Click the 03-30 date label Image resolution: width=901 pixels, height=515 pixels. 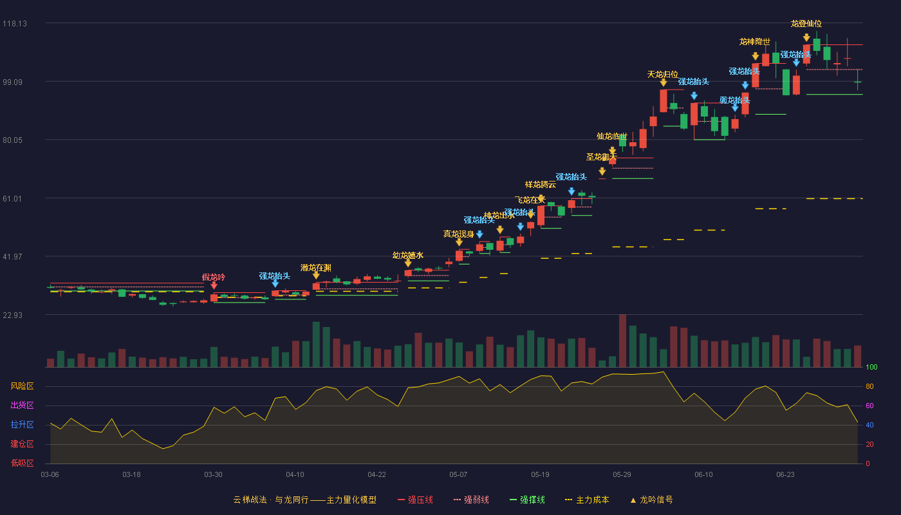(x=213, y=474)
